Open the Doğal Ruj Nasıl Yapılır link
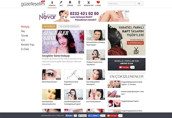 (x=130, y=101)
